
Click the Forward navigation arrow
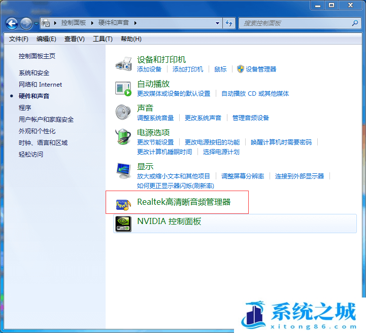[26, 23]
